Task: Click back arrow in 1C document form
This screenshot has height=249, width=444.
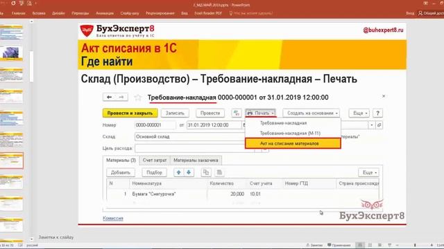Action: (109, 97)
